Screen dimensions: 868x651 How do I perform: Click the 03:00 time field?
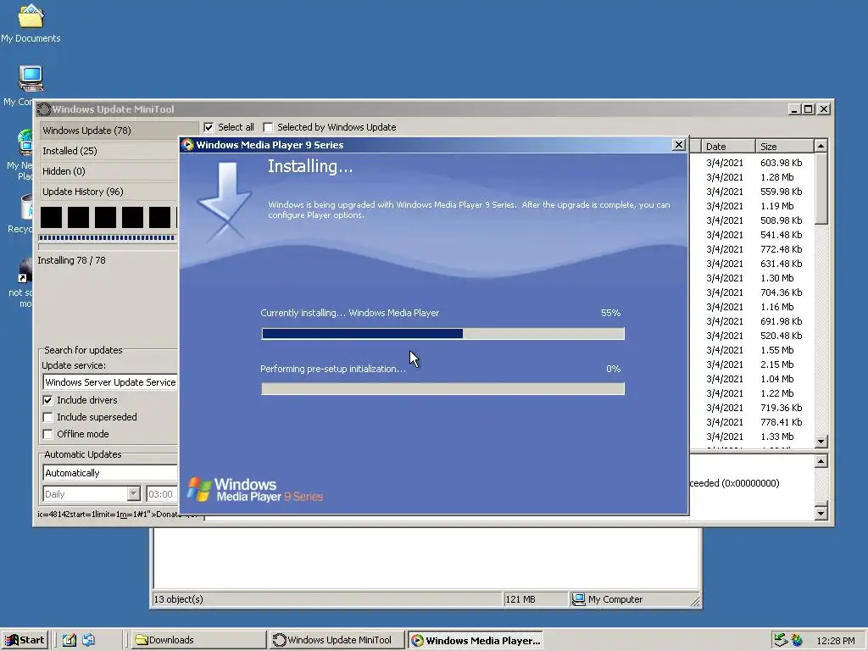click(x=162, y=494)
